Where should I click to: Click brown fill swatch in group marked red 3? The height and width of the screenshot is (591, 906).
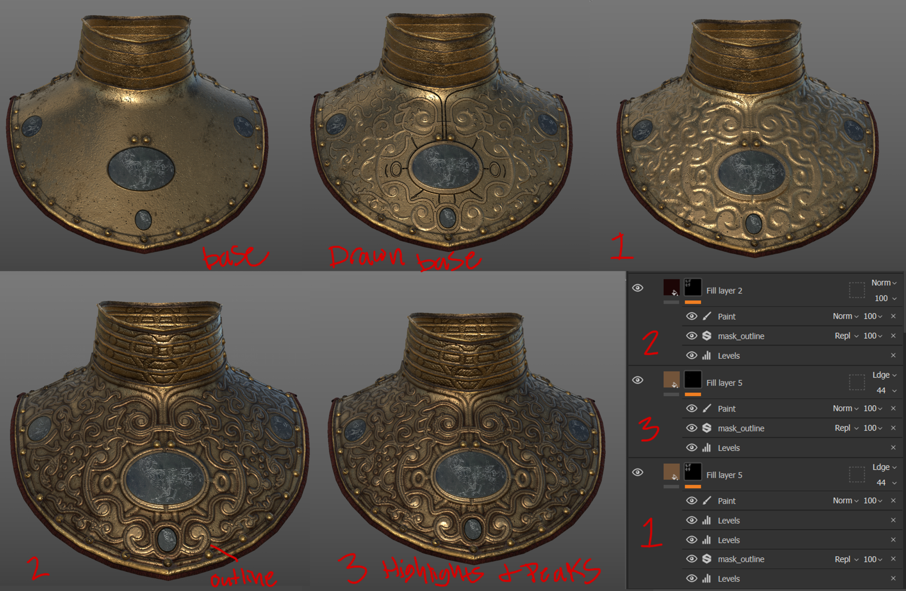pos(671,380)
